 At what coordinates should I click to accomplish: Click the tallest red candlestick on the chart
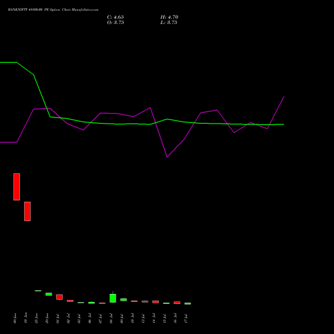pyautogui.click(x=17, y=186)
